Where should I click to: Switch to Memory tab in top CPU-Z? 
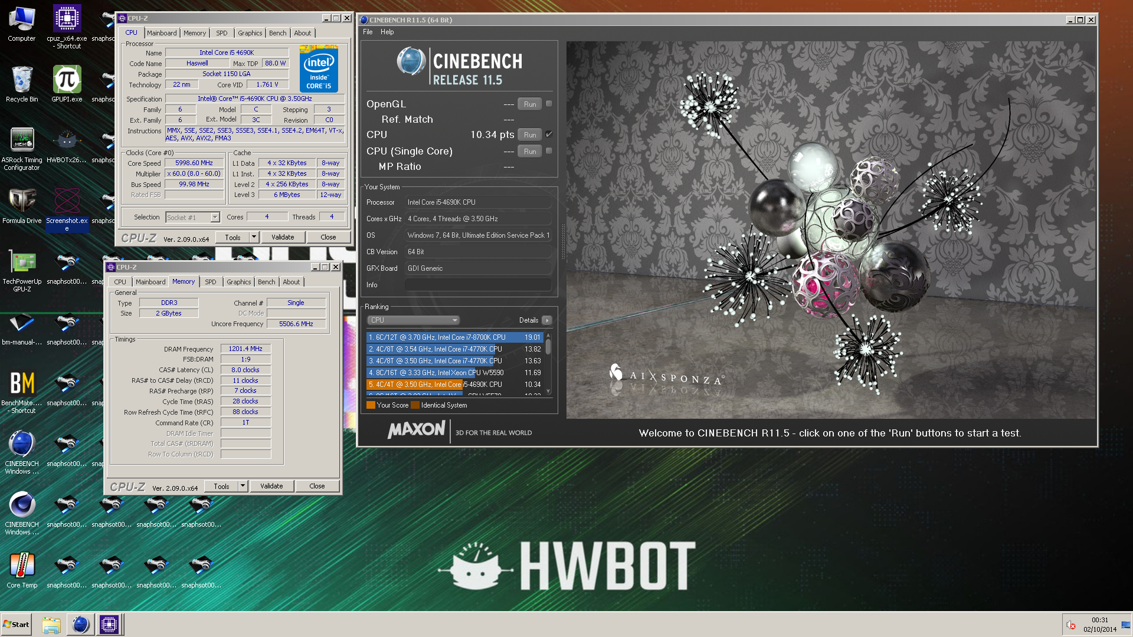[195, 33]
